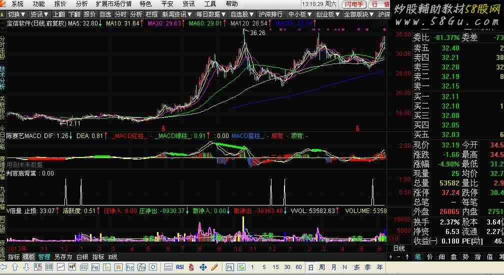Image resolution: width=504 pixels, height=275 pixels.
Task: Click the F10 company info icon
Action: pyautogui.click(x=95, y=267)
